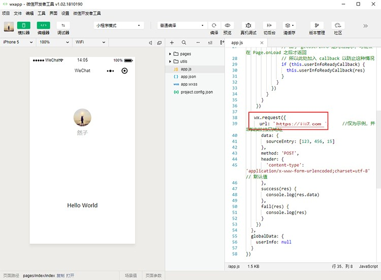Toggle the editor (编辑器) panel button

click(x=43, y=25)
